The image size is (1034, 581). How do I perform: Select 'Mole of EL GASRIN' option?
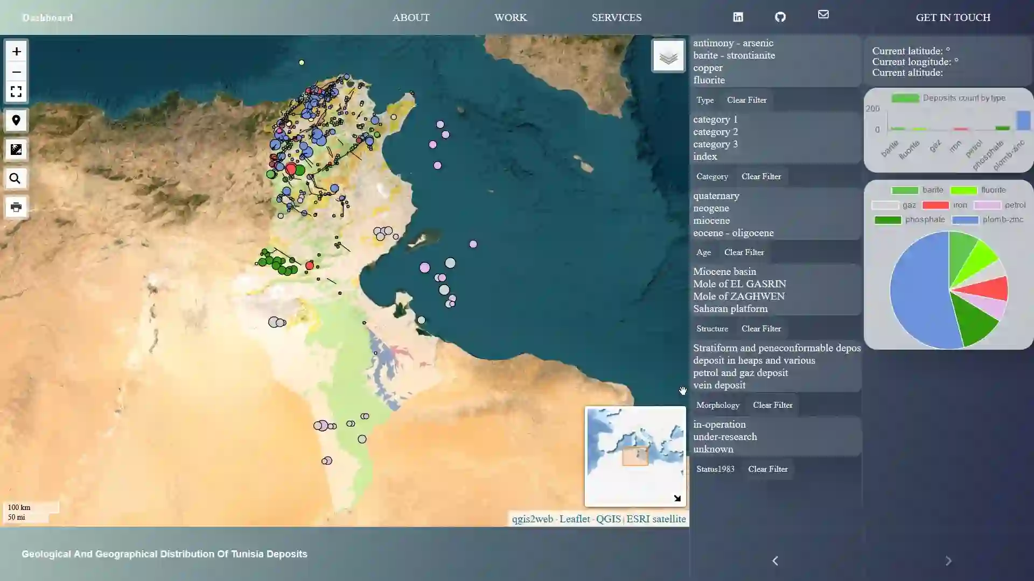[739, 284]
